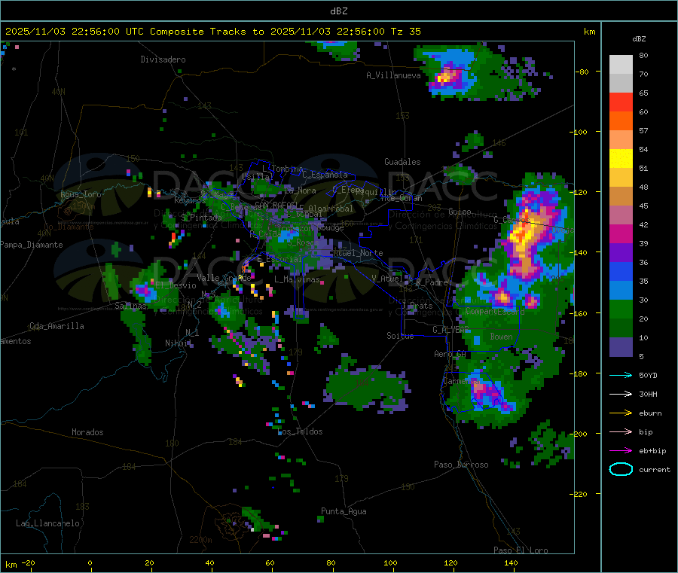Click the 'Valle_Grande' map label

pyautogui.click(x=224, y=277)
